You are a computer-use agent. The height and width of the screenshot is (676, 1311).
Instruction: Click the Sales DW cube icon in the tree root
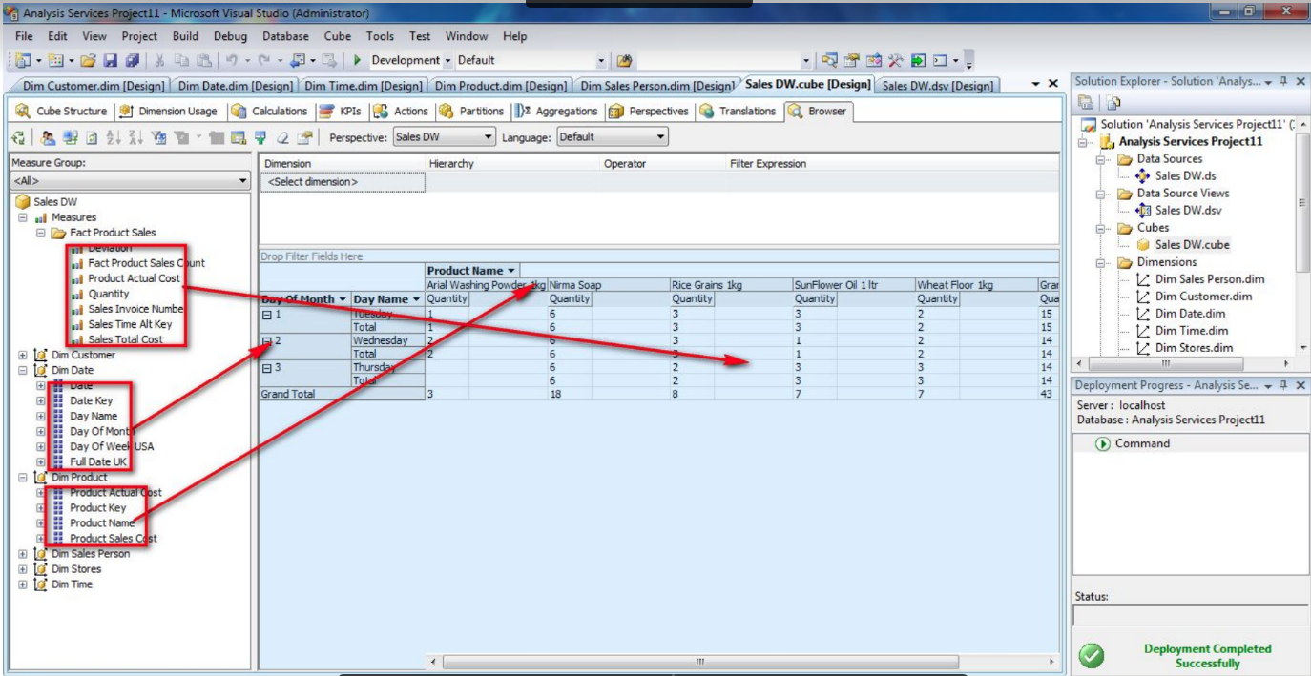click(23, 202)
